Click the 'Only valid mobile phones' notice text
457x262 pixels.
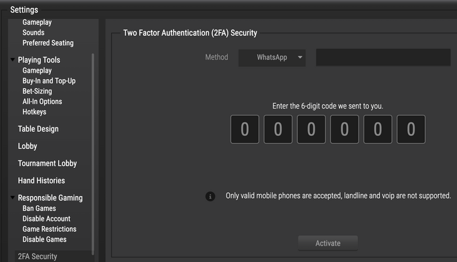pos(338,196)
